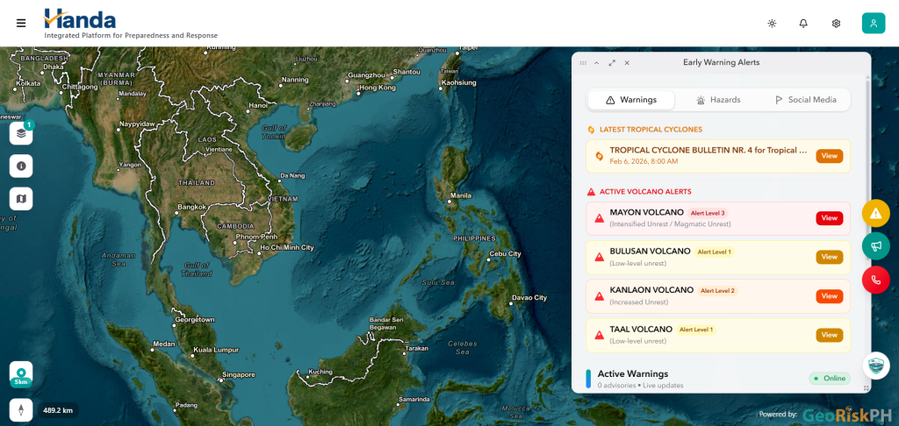View the Tropical Cyclone Bulletin Nr. 4
This screenshot has height=426, width=899.
pyautogui.click(x=829, y=156)
